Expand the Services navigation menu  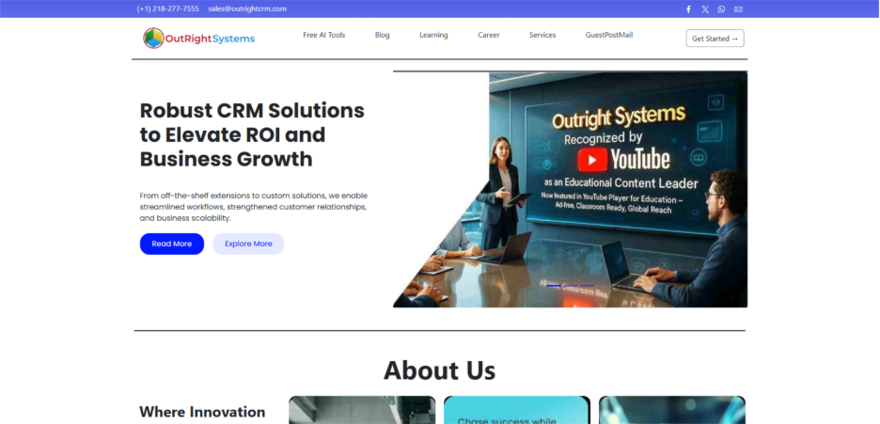[542, 36]
